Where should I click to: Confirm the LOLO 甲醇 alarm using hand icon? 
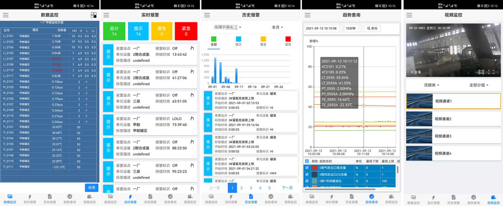coord(192,119)
